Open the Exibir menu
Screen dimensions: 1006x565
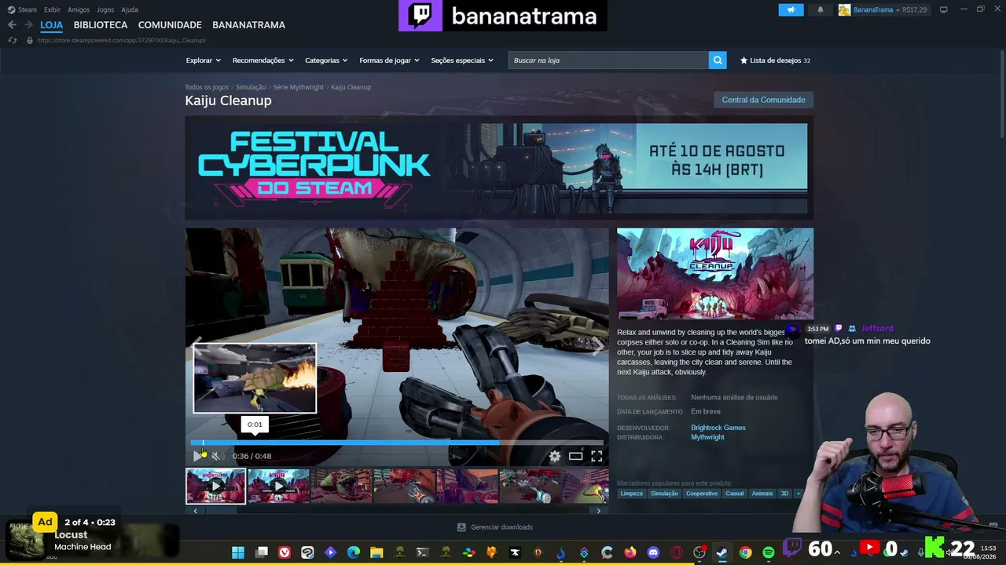(52, 9)
